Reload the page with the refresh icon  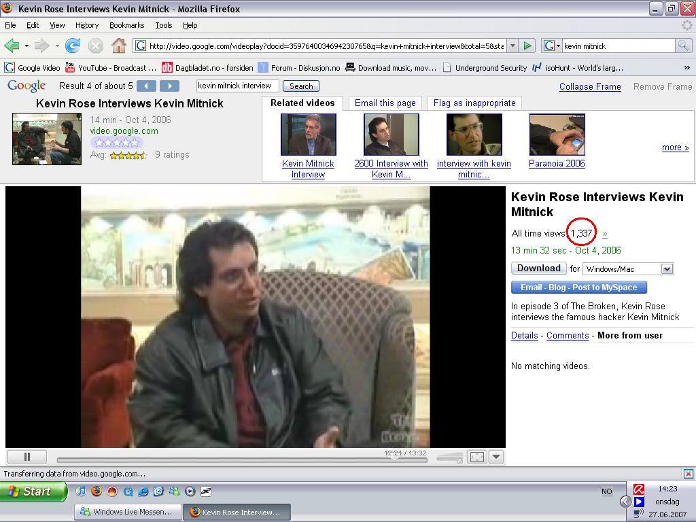[x=72, y=46]
